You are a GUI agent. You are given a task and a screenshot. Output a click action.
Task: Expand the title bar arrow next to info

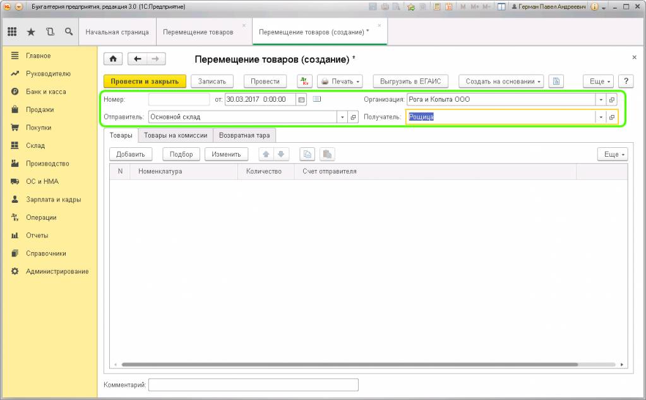point(604,8)
